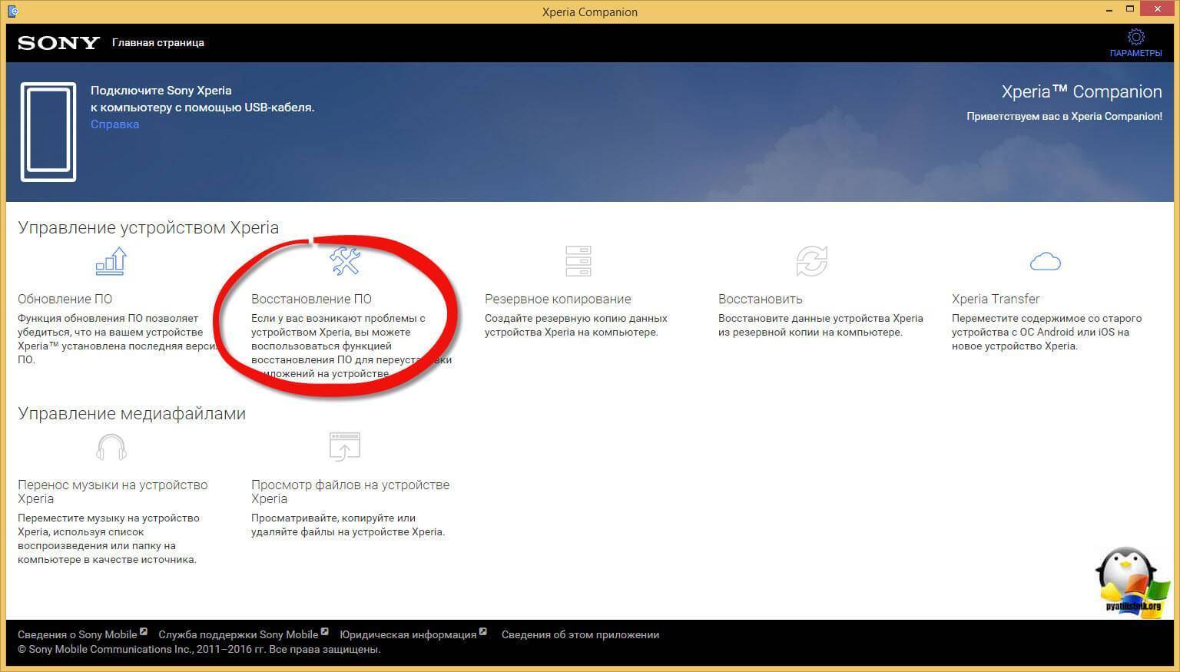Viewport: 1180px width, 672px height.
Task: Click the Справка help link
Action: (114, 124)
